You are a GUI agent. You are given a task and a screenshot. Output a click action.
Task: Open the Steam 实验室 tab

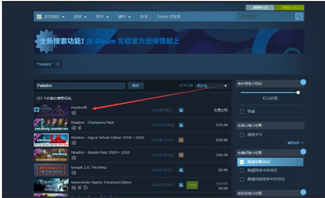coord(168,17)
